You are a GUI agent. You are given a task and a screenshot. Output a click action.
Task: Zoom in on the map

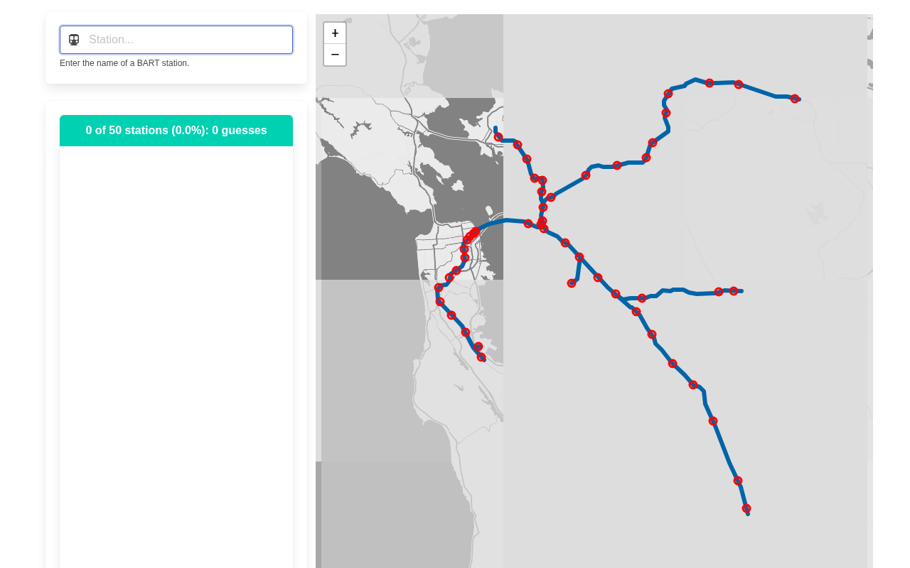[335, 33]
